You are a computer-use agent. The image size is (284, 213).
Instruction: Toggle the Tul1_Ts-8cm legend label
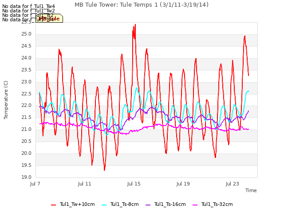(124, 204)
